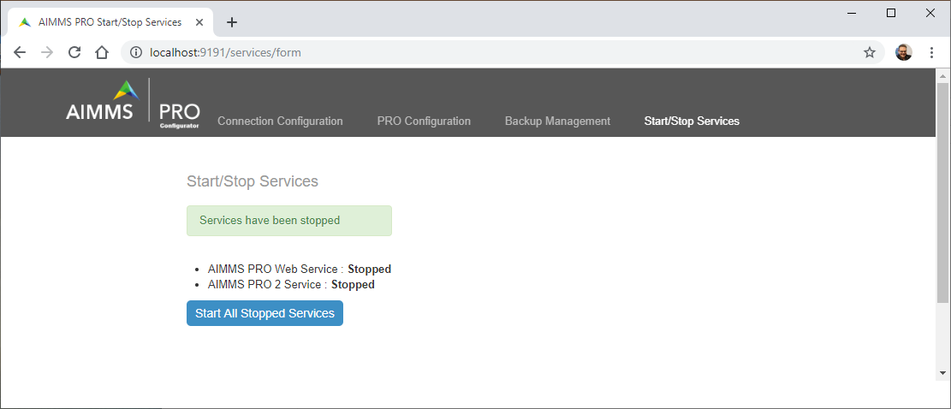Go to Backup Management
The image size is (951, 409).
point(557,122)
